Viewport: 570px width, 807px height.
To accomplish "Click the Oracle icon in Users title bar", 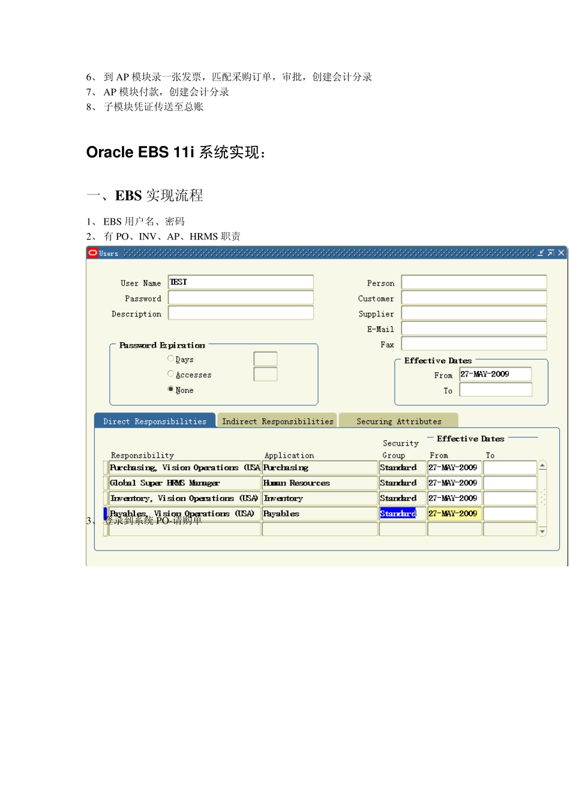I will tap(92, 253).
